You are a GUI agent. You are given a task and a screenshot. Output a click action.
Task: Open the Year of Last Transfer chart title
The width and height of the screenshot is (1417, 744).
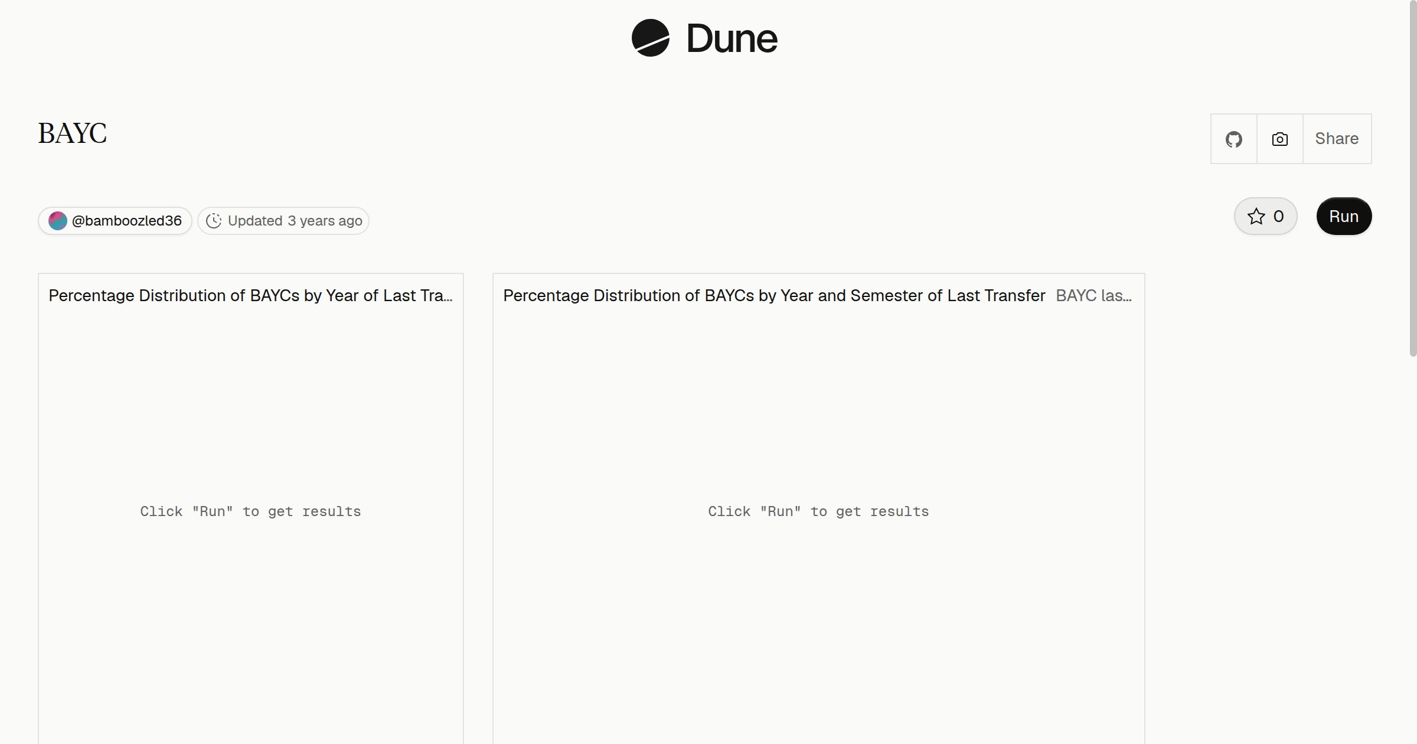250,295
